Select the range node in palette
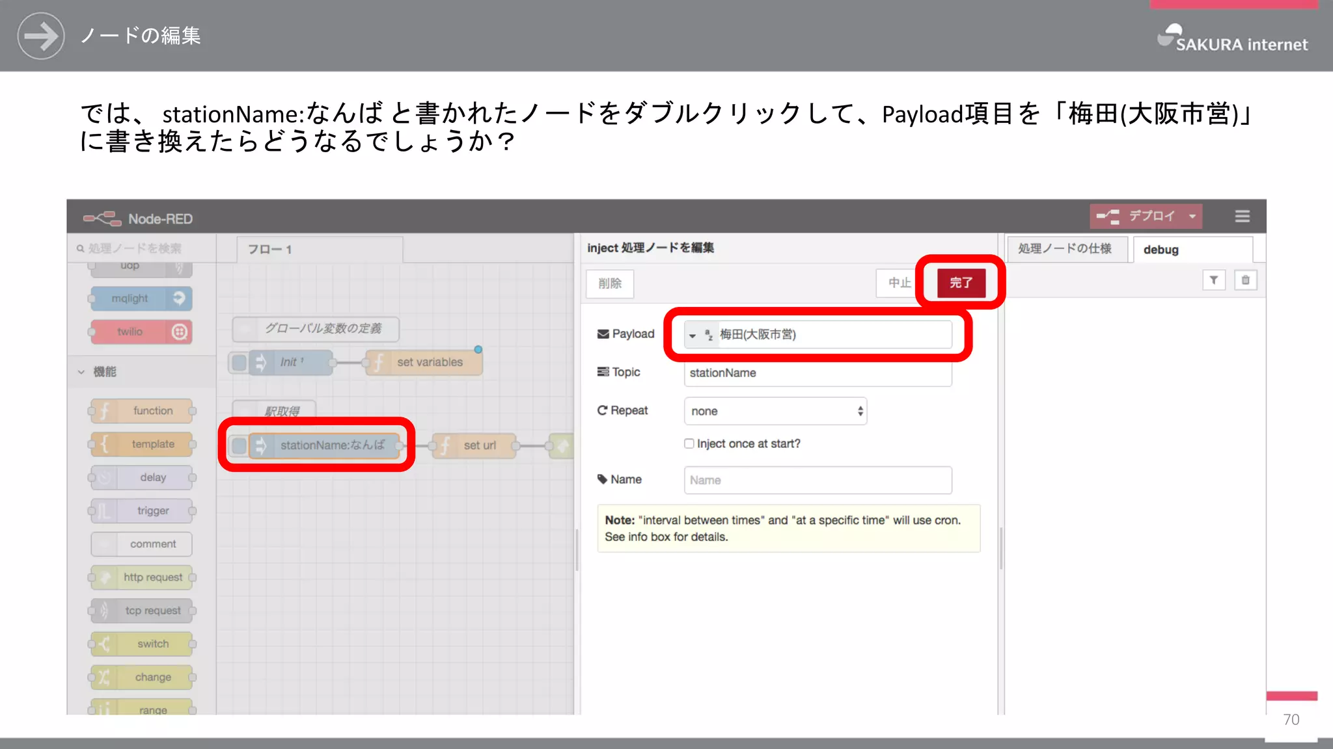Image resolution: width=1333 pixels, height=749 pixels. click(142, 707)
